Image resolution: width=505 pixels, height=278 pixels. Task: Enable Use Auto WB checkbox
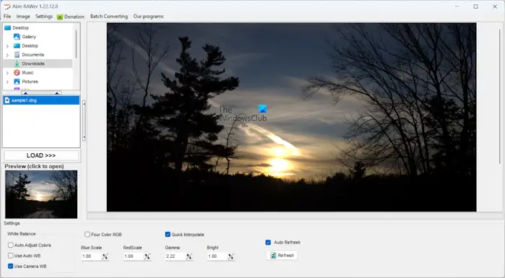(x=11, y=256)
